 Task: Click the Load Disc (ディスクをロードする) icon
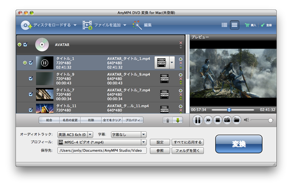(x=26, y=25)
